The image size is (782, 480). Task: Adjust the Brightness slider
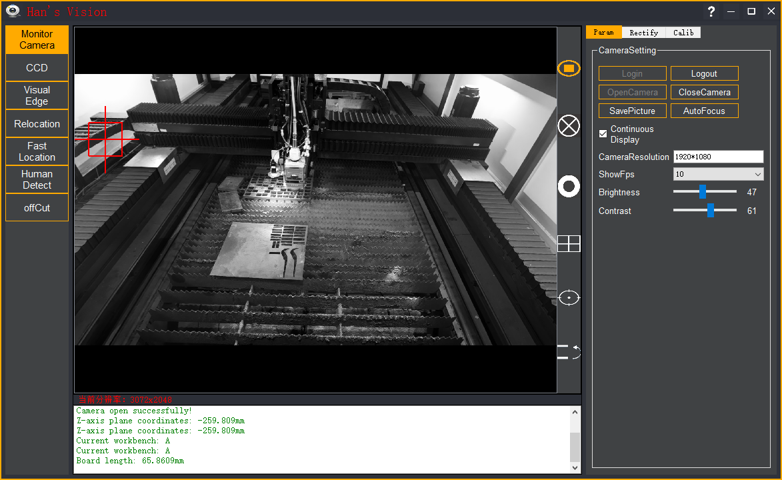point(703,192)
